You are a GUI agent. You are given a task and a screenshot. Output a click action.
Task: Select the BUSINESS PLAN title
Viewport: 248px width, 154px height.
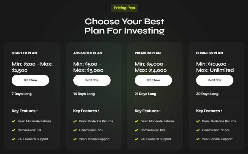[210, 53]
